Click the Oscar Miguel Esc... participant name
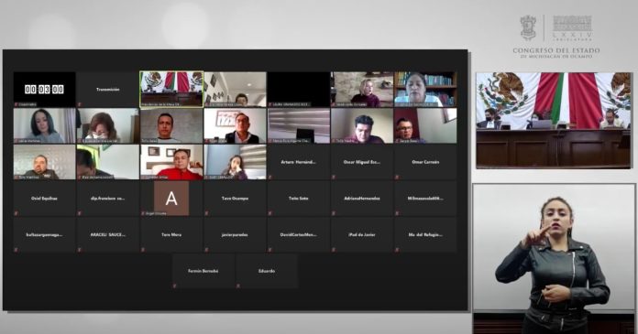The width and height of the screenshot is (638, 334). tap(362, 162)
